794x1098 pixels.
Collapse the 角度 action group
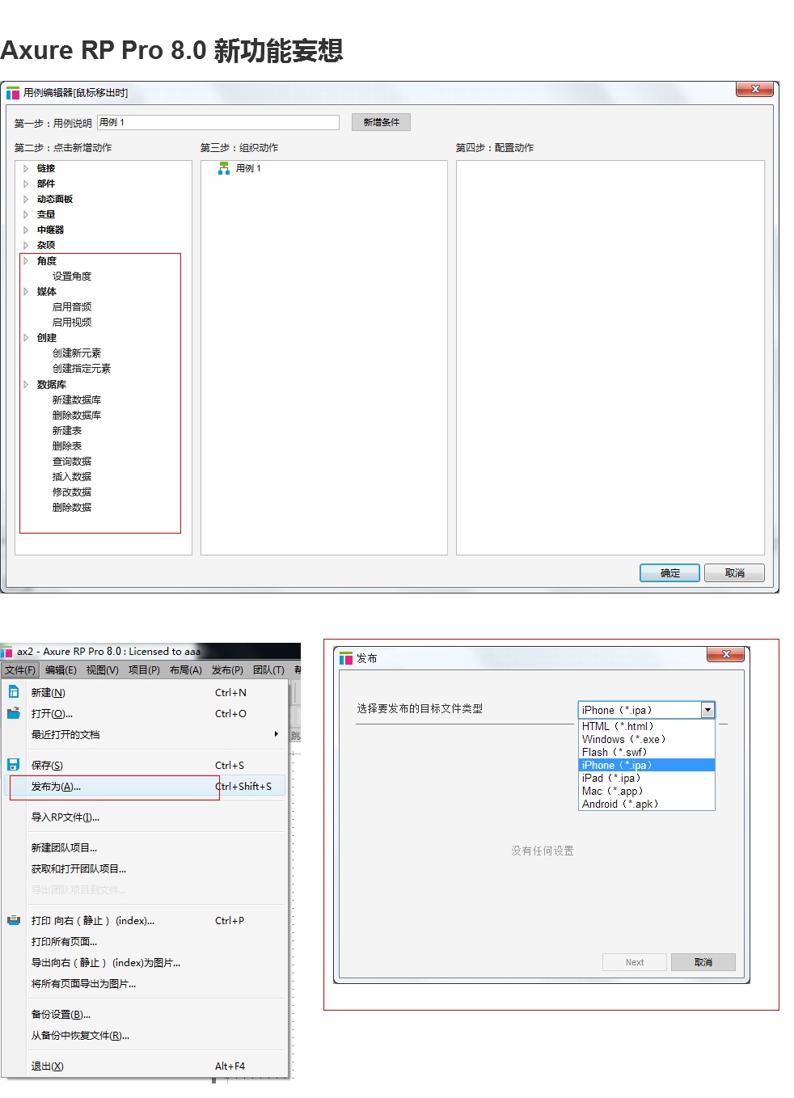(26, 260)
